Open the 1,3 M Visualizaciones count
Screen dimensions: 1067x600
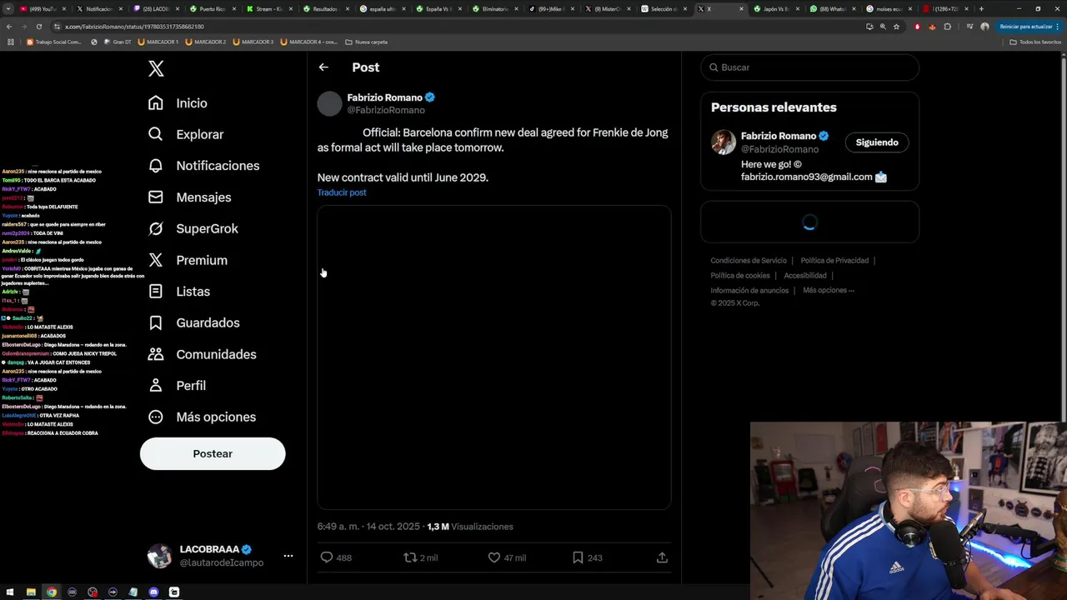[470, 527]
